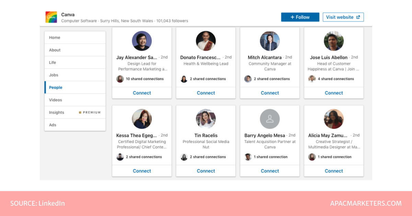
Task: Connect with Kessa Thea Egeg...
Action: coord(142,171)
